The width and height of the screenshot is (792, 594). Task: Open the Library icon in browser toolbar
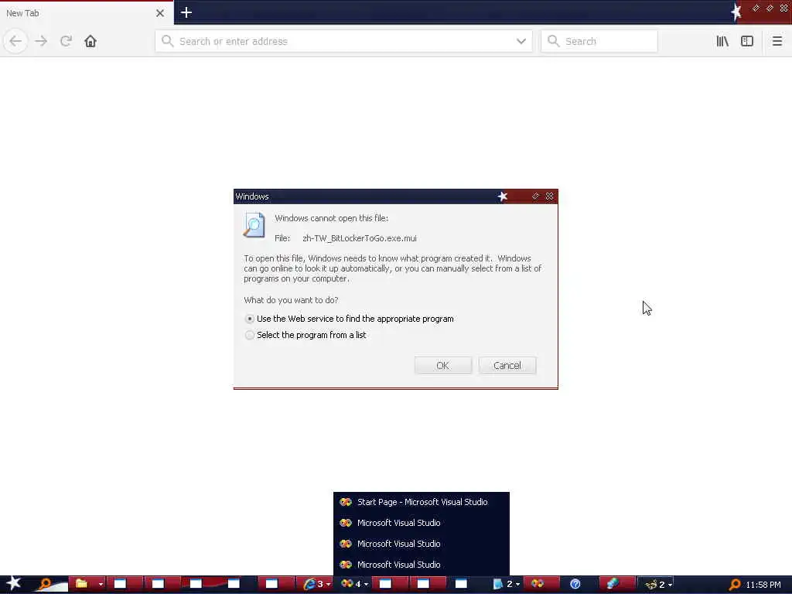coord(722,42)
